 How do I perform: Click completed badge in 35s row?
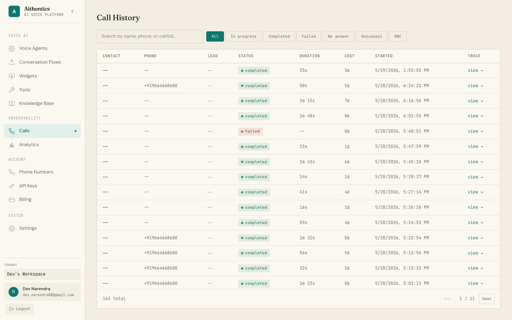tap(254, 71)
